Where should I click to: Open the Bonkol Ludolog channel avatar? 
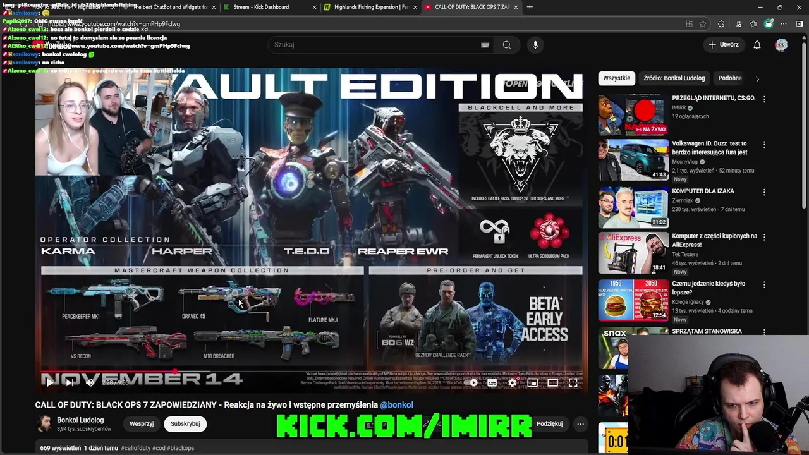point(44,424)
